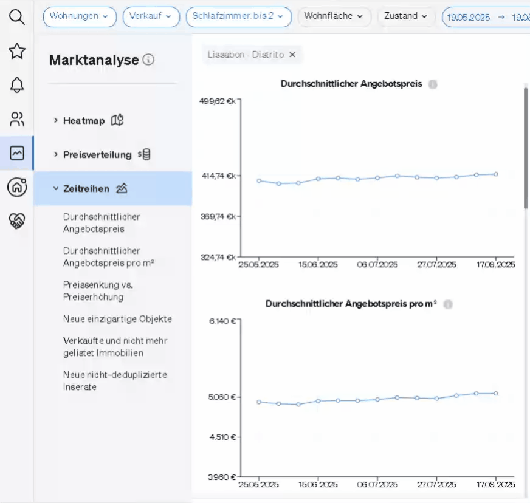Click info icon next to Durchschnittlicher Angebotspreis chart
This screenshot has width=530, height=503.
433,84
